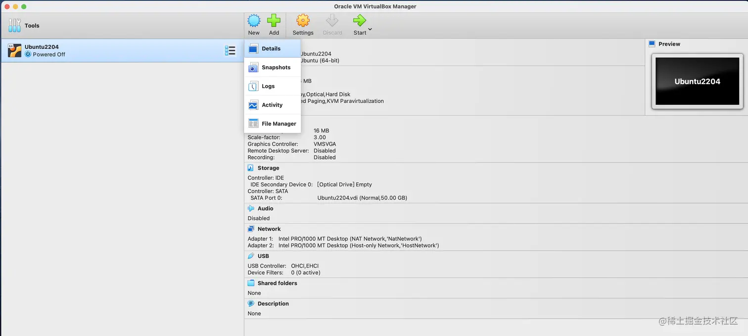Click the Discard toolbar icon
This screenshot has height=336, width=748.
[x=332, y=20]
